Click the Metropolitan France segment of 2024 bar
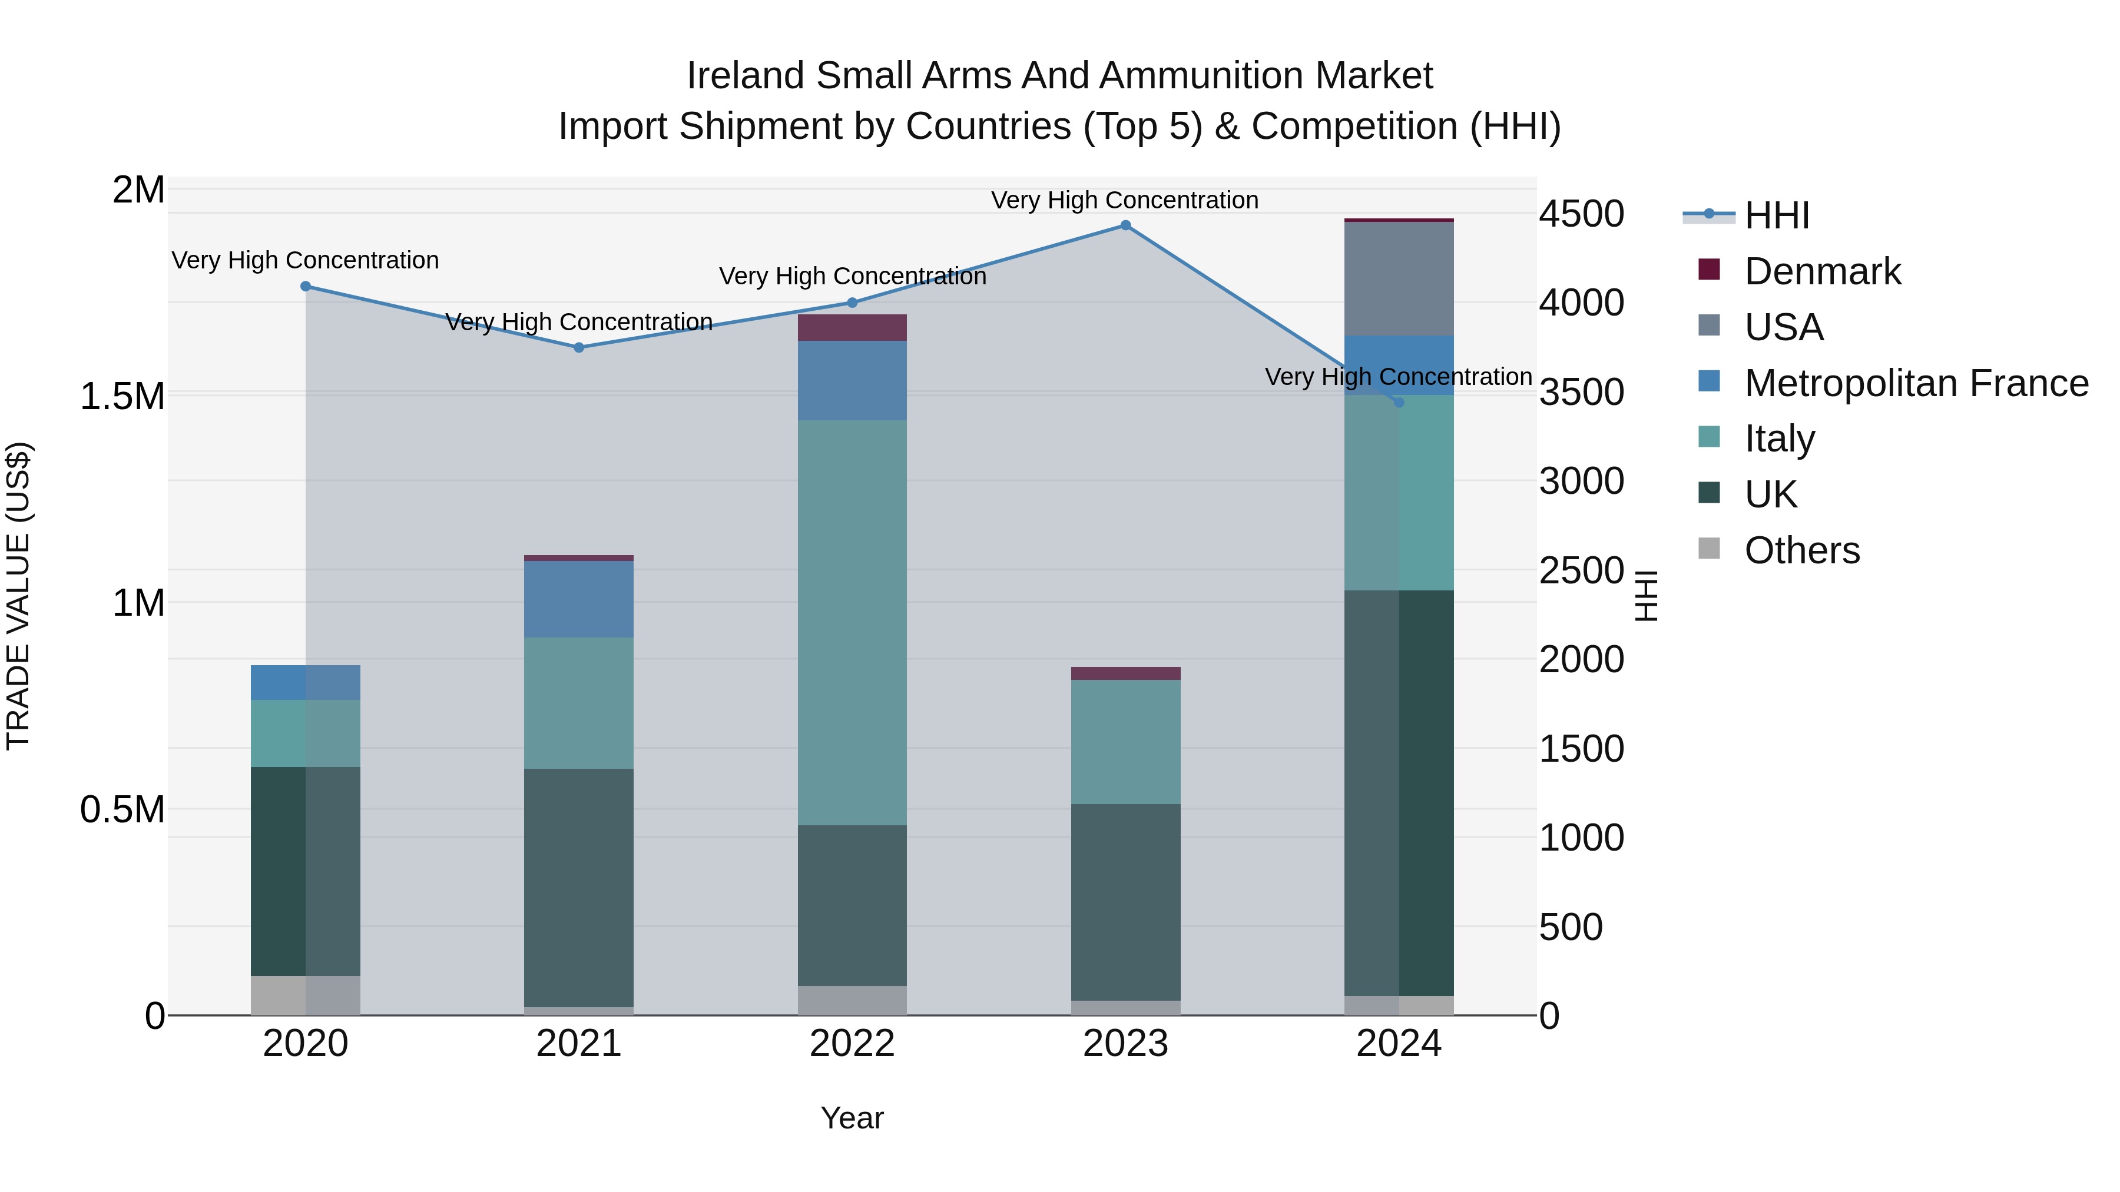 coord(1399,365)
